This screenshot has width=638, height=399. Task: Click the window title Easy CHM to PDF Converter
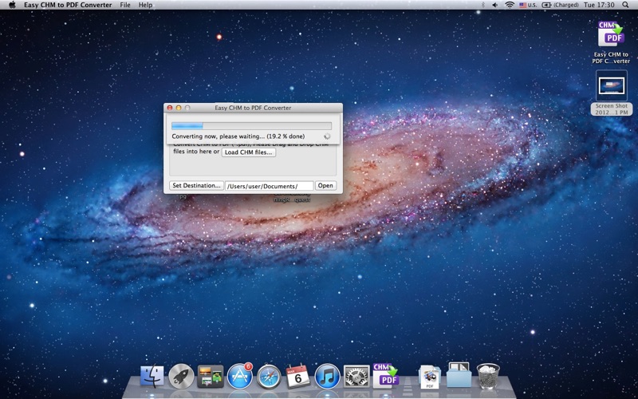pyautogui.click(x=253, y=108)
